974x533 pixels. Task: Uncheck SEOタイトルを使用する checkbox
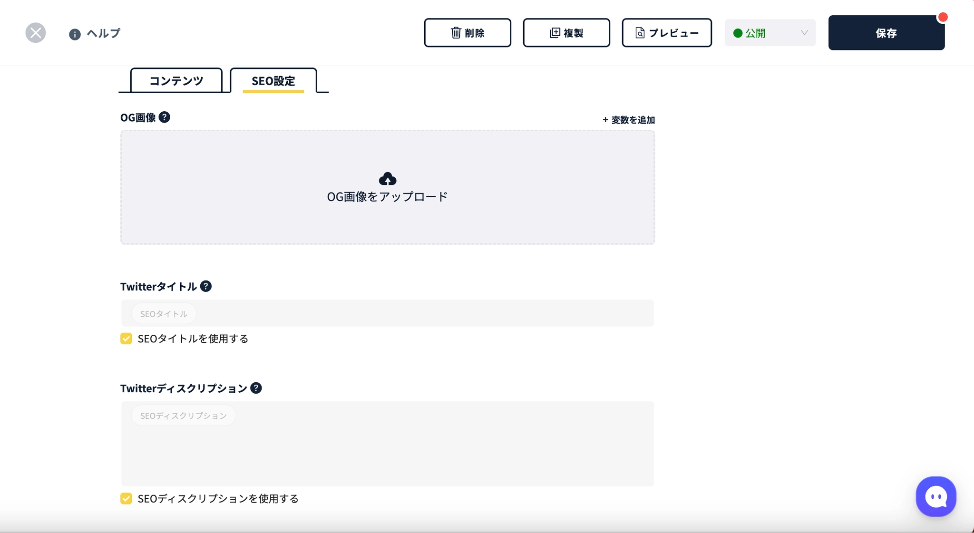click(x=126, y=339)
